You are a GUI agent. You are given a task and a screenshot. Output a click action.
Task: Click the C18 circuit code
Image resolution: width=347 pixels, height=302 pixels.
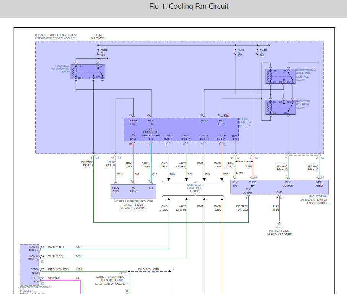click(x=155, y=174)
